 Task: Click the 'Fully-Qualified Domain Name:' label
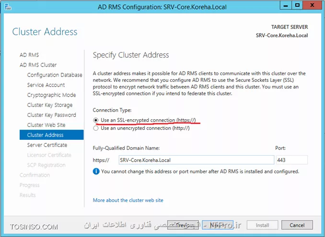coord(126,148)
